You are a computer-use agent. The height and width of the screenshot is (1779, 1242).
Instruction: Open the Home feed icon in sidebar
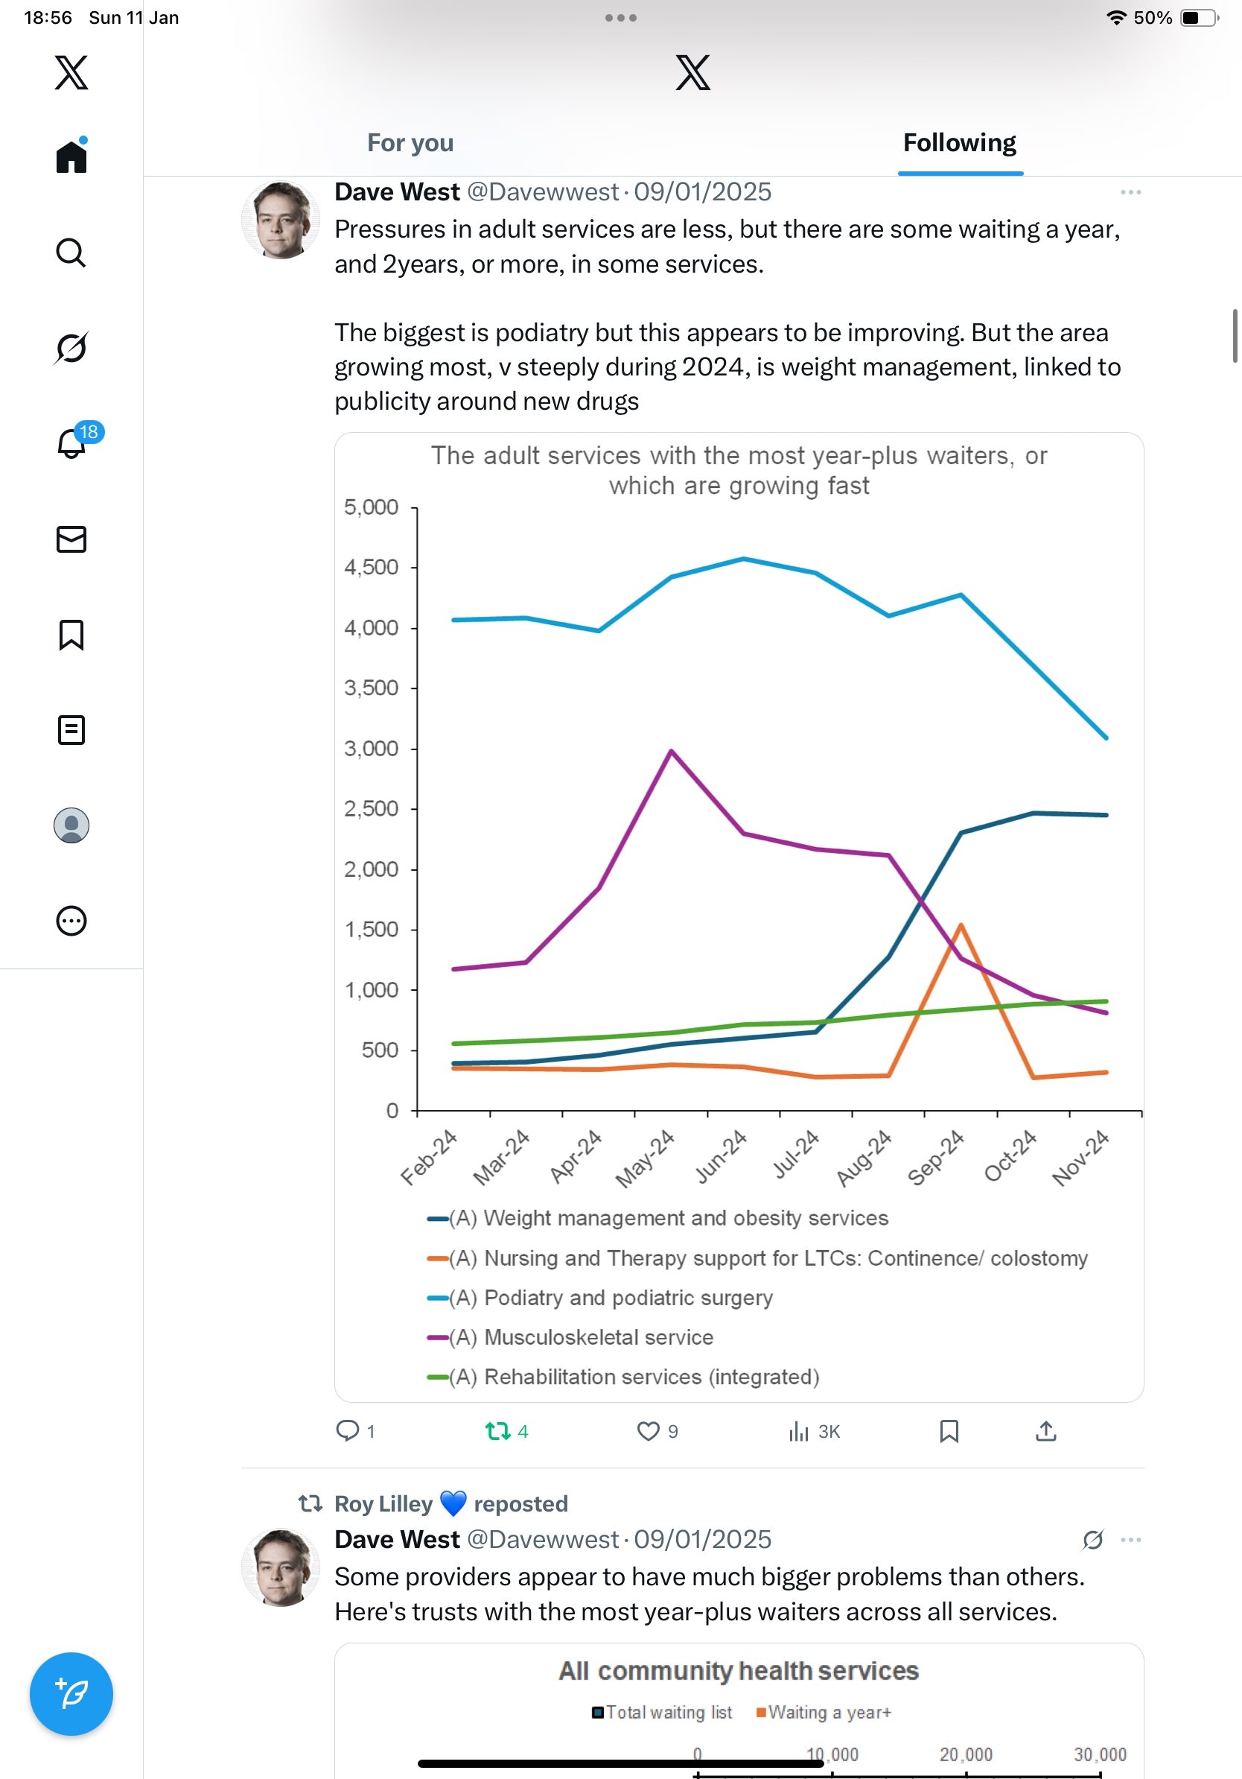click(71, 157)
